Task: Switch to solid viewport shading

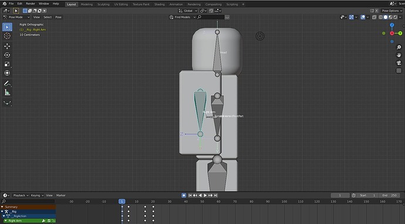Action: point(386,17)
